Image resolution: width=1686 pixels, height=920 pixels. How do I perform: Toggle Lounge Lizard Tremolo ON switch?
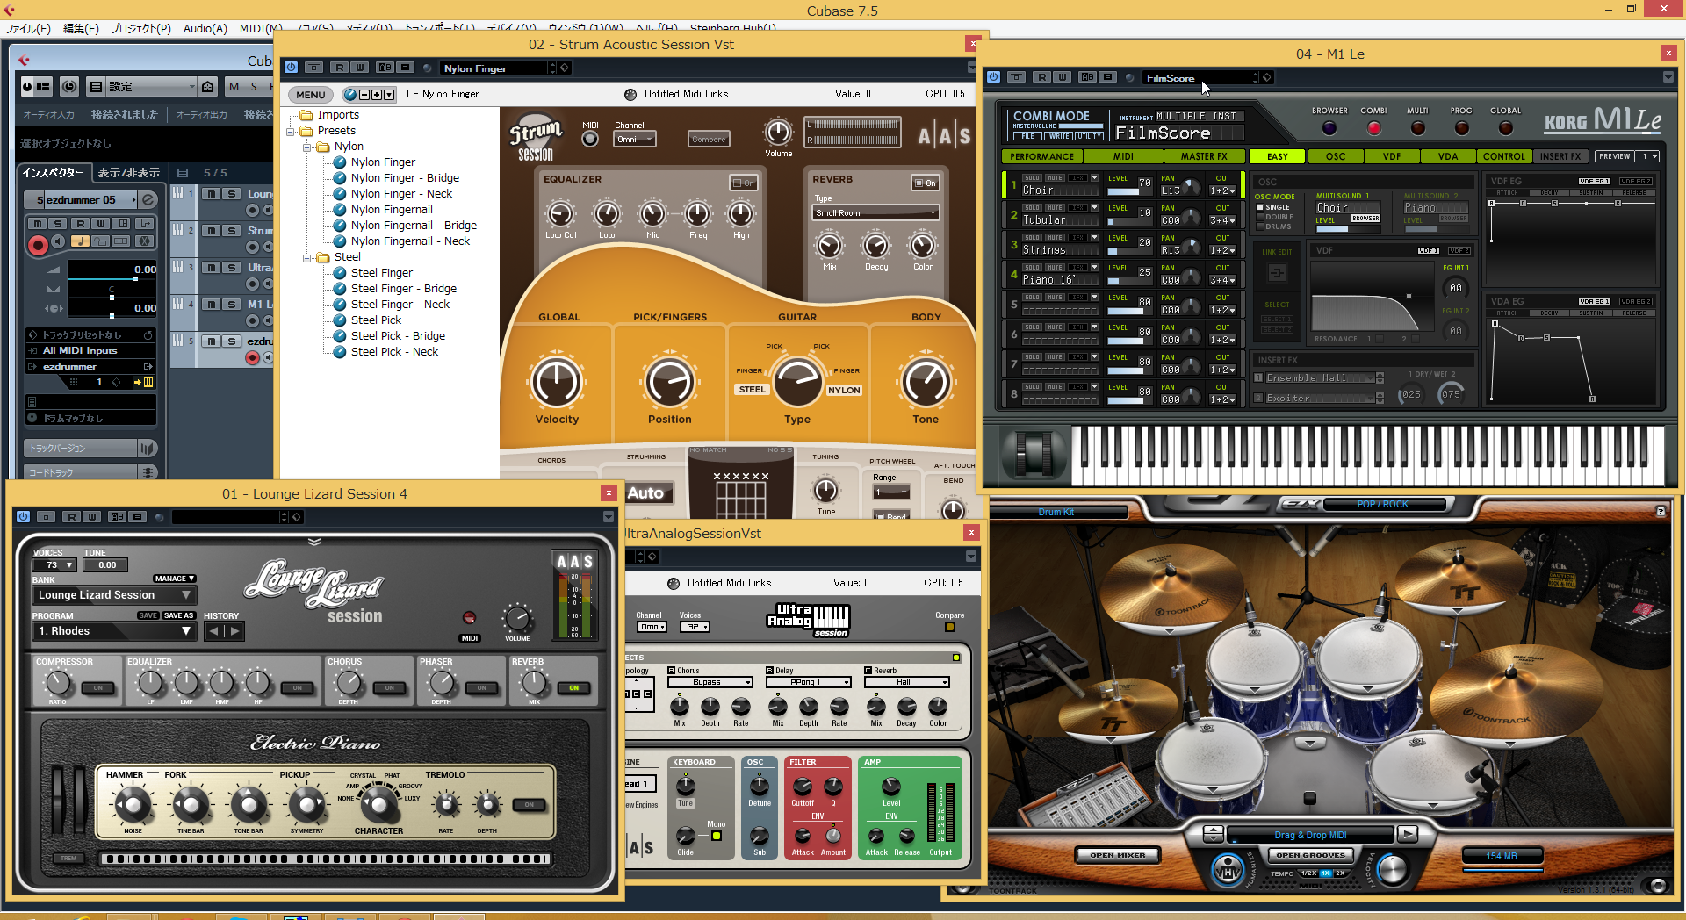coord(529,804)
